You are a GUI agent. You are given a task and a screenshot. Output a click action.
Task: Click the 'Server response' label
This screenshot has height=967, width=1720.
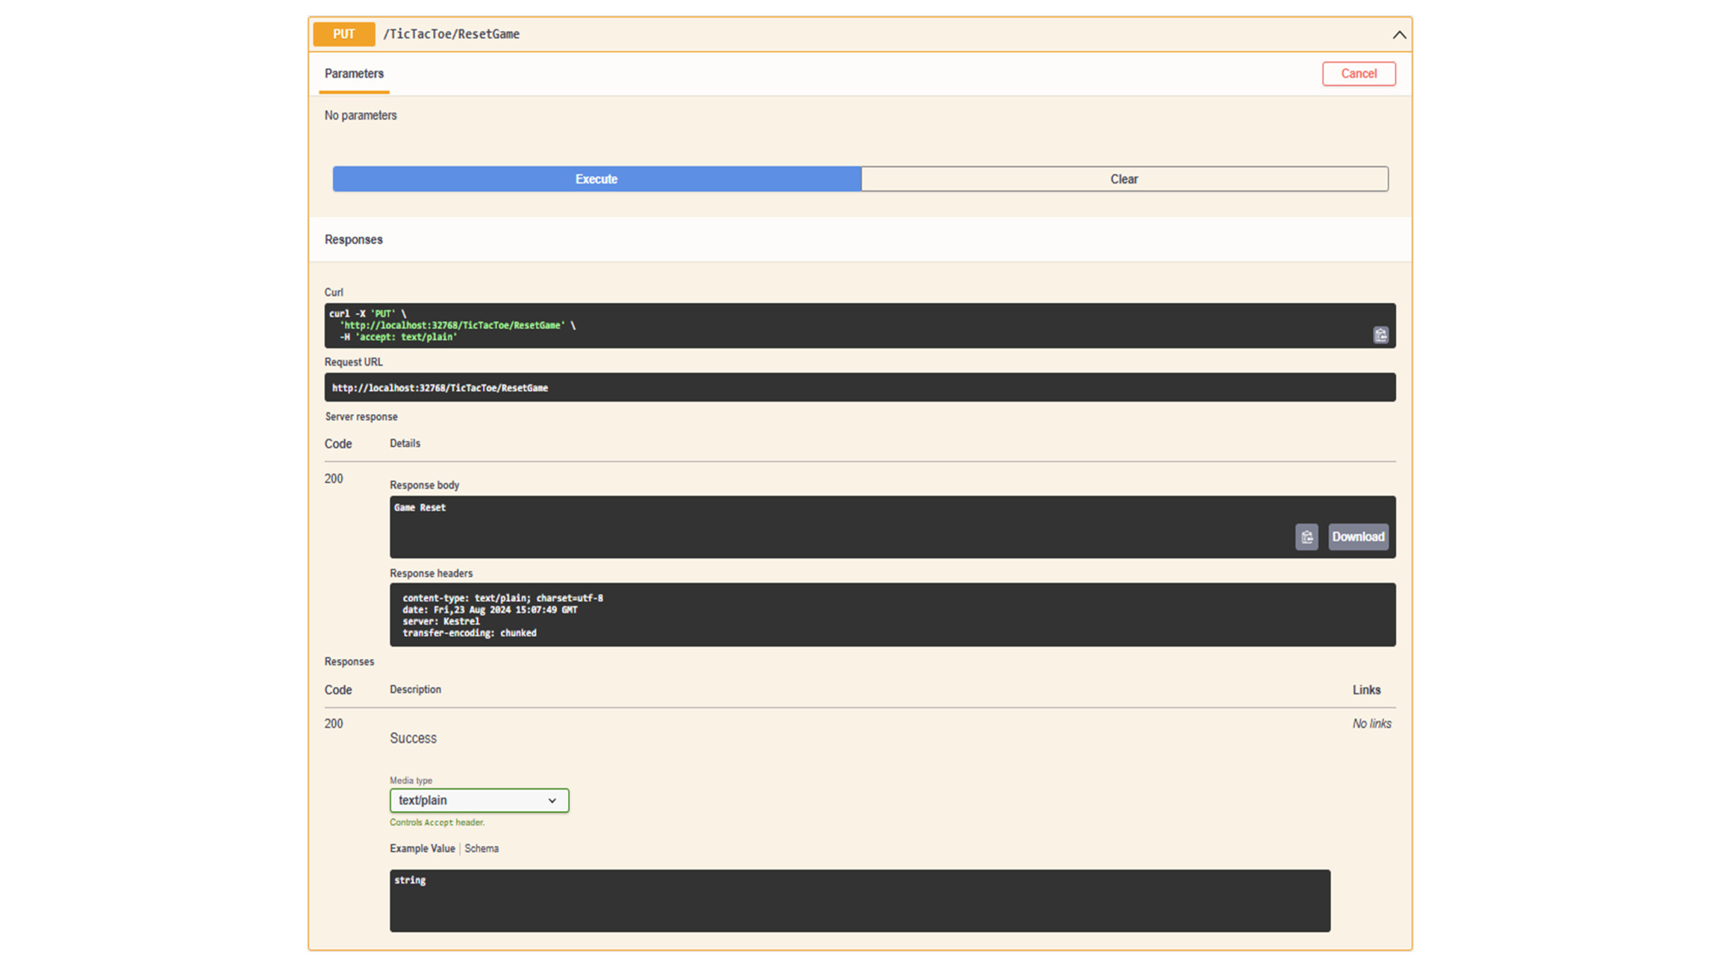pyautogui.click(x=361, y=417)
